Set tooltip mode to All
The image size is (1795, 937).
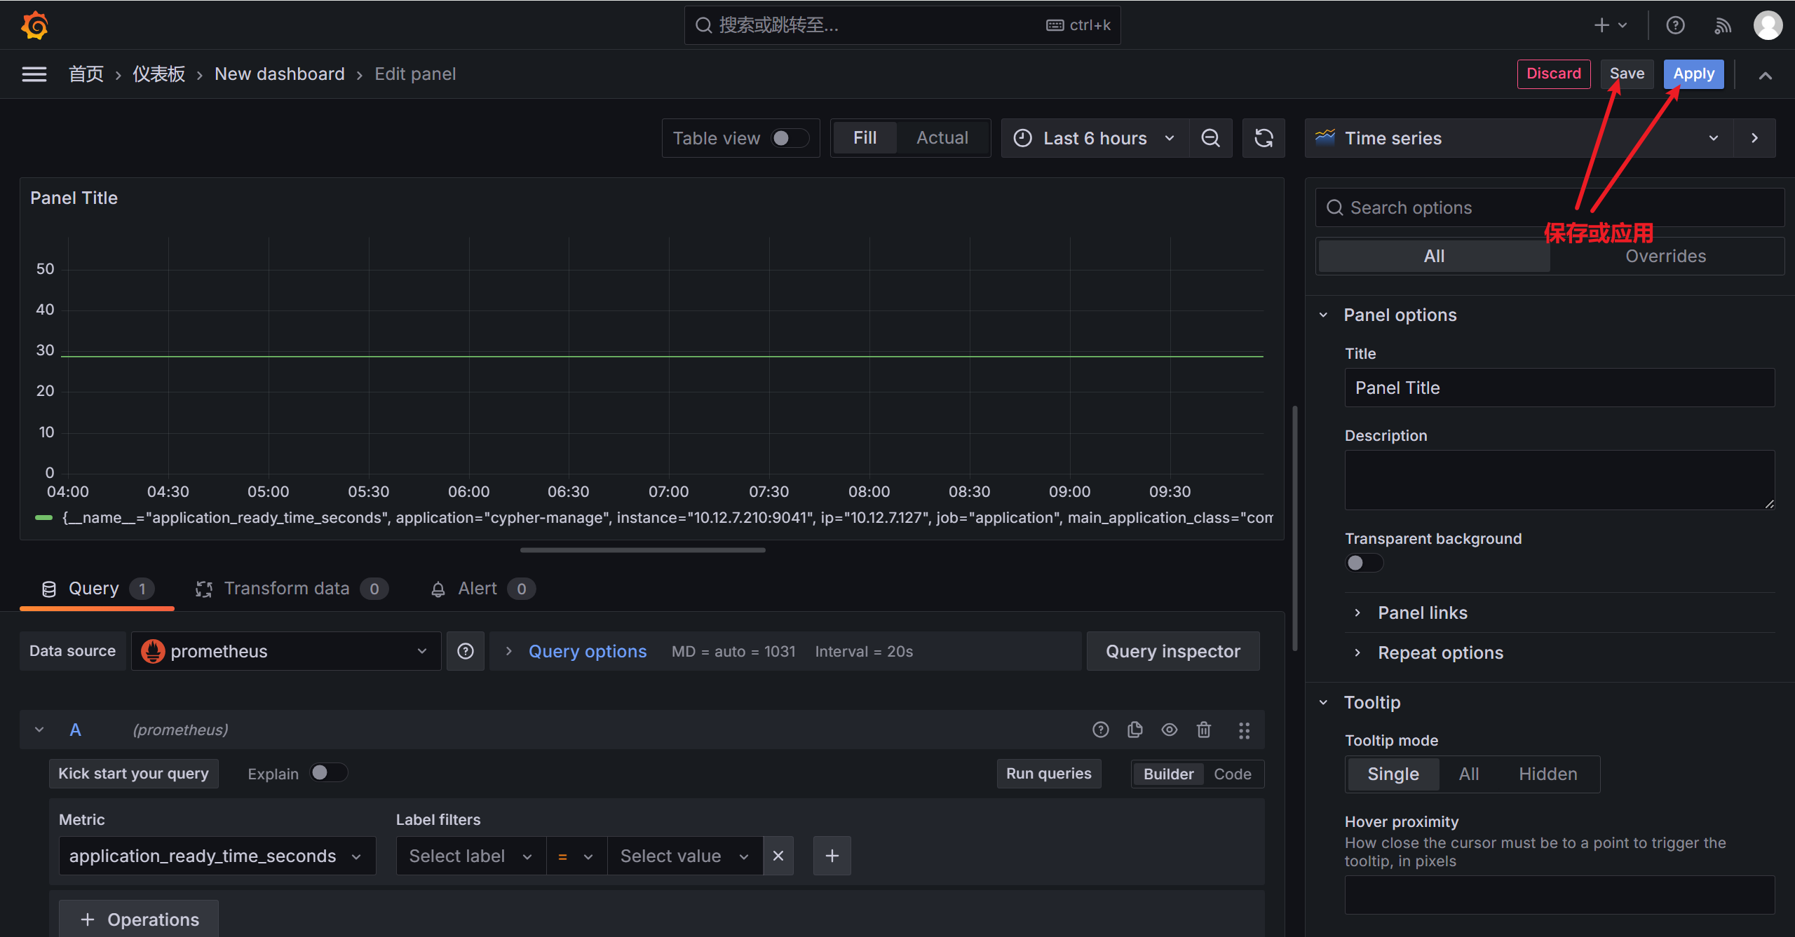[x=1469, y=774]
